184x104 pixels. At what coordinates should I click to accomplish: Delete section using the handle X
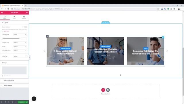tap(108, 23)
